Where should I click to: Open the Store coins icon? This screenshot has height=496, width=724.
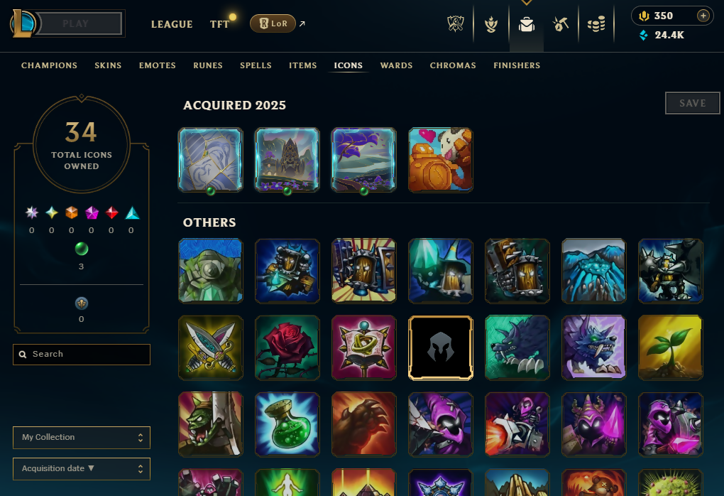(x=596, y=24)
